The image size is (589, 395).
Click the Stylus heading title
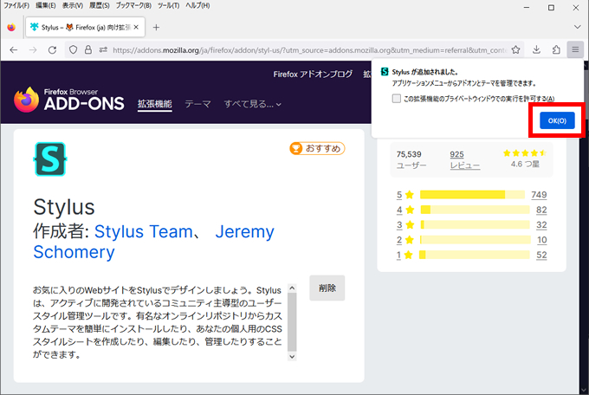(x=64, y=207)
